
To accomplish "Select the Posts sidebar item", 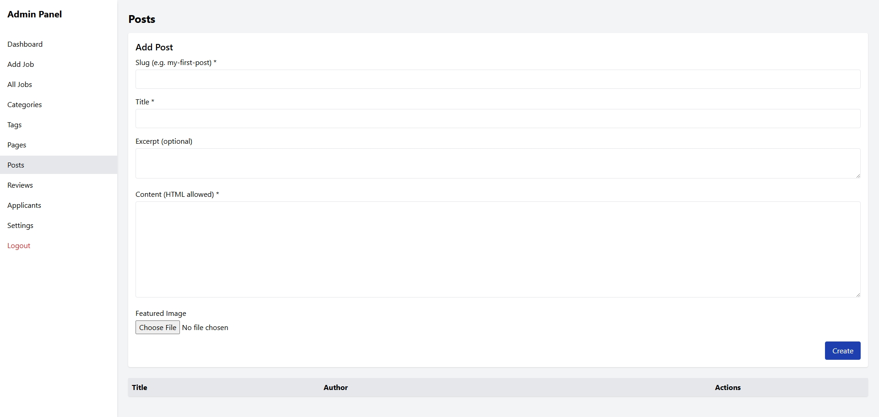I will (x=16, y=165).
